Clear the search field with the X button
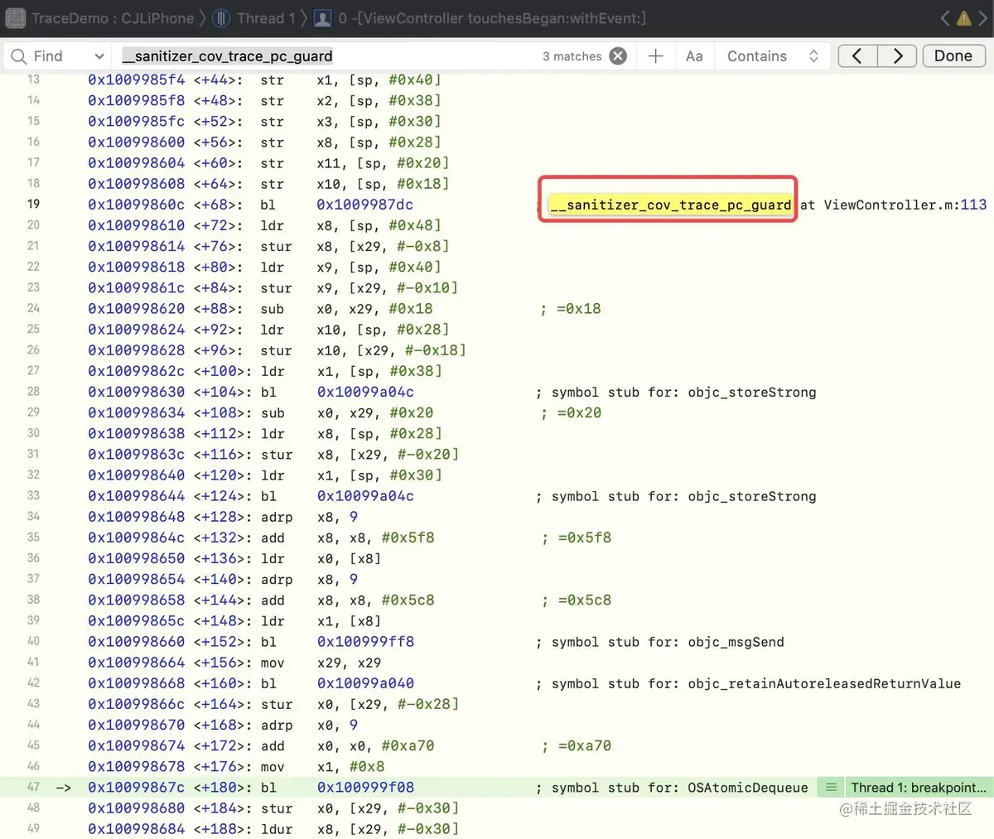This screenshot has height=839, width=994. point(618,55)
